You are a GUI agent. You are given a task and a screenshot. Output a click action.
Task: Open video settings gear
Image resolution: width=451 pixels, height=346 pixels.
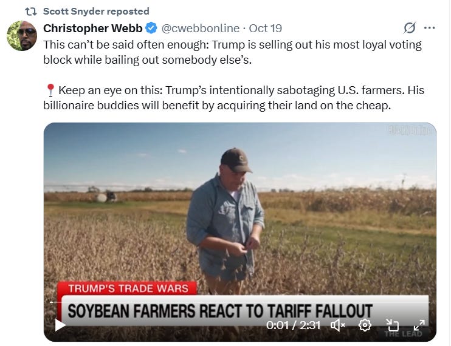click(x=365, y=325)
